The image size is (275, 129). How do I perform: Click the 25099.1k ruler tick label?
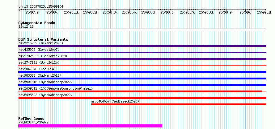point(264,12)
